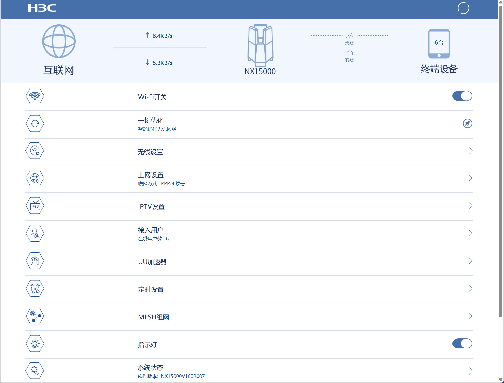504x383 pixels.
Task: Click the 定时设置 alarm clock icon
Action: [x=35, y=289]
